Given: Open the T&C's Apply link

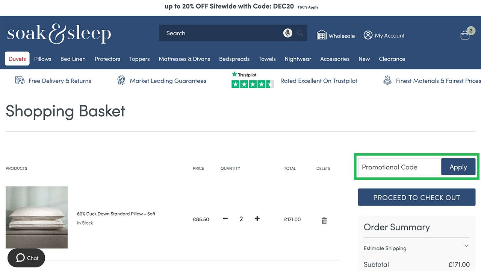Looking at the screenshot, I should (308, 7).
